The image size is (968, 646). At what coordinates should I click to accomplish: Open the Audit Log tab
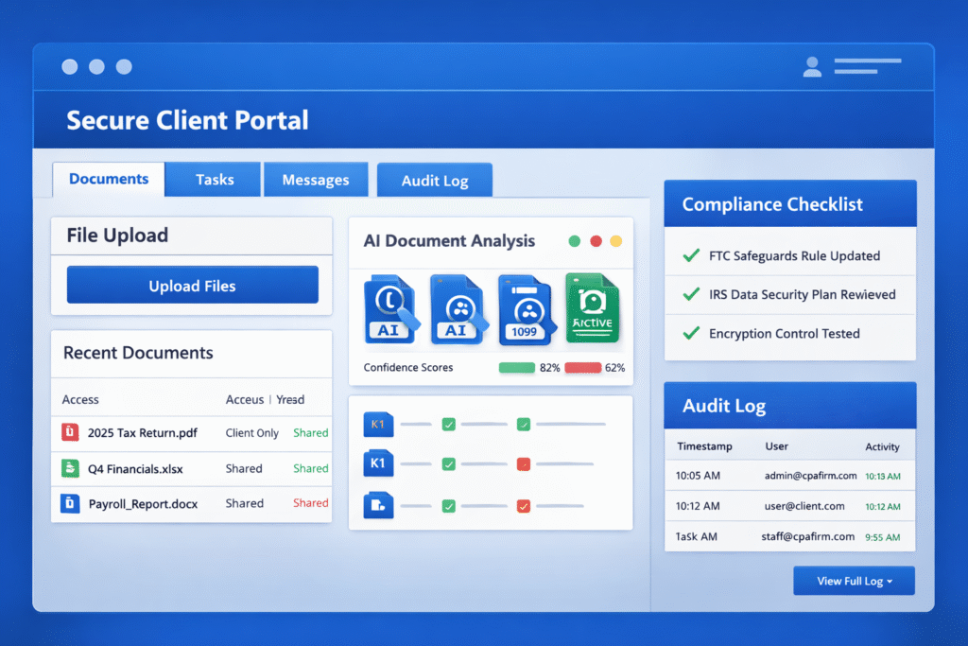click(435, 181)
